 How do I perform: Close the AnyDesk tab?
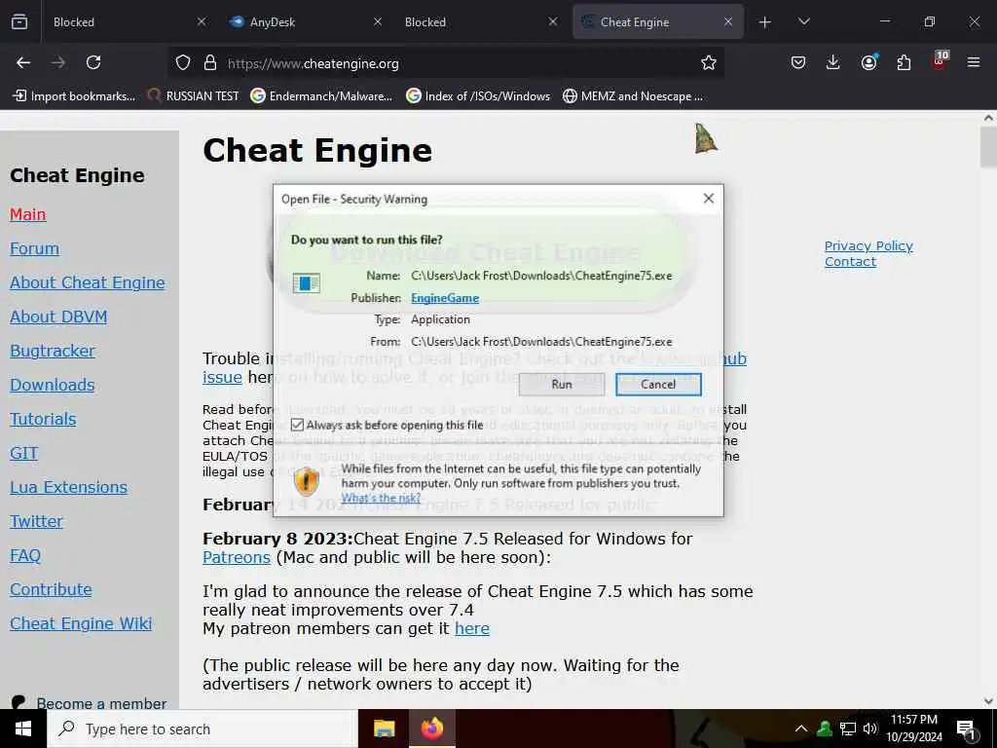377,21
